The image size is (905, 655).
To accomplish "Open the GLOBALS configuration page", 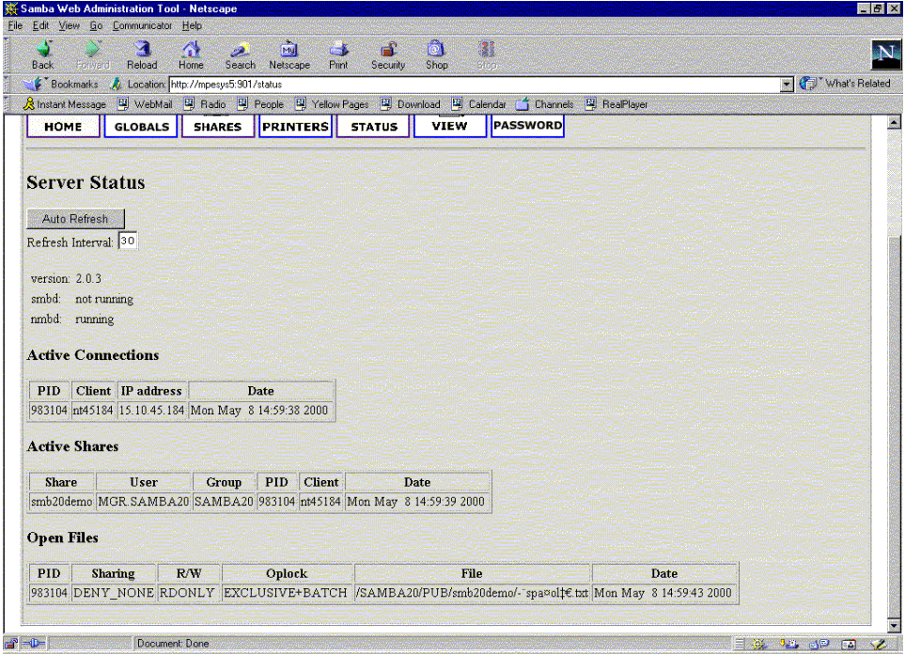I will [141, 126].
